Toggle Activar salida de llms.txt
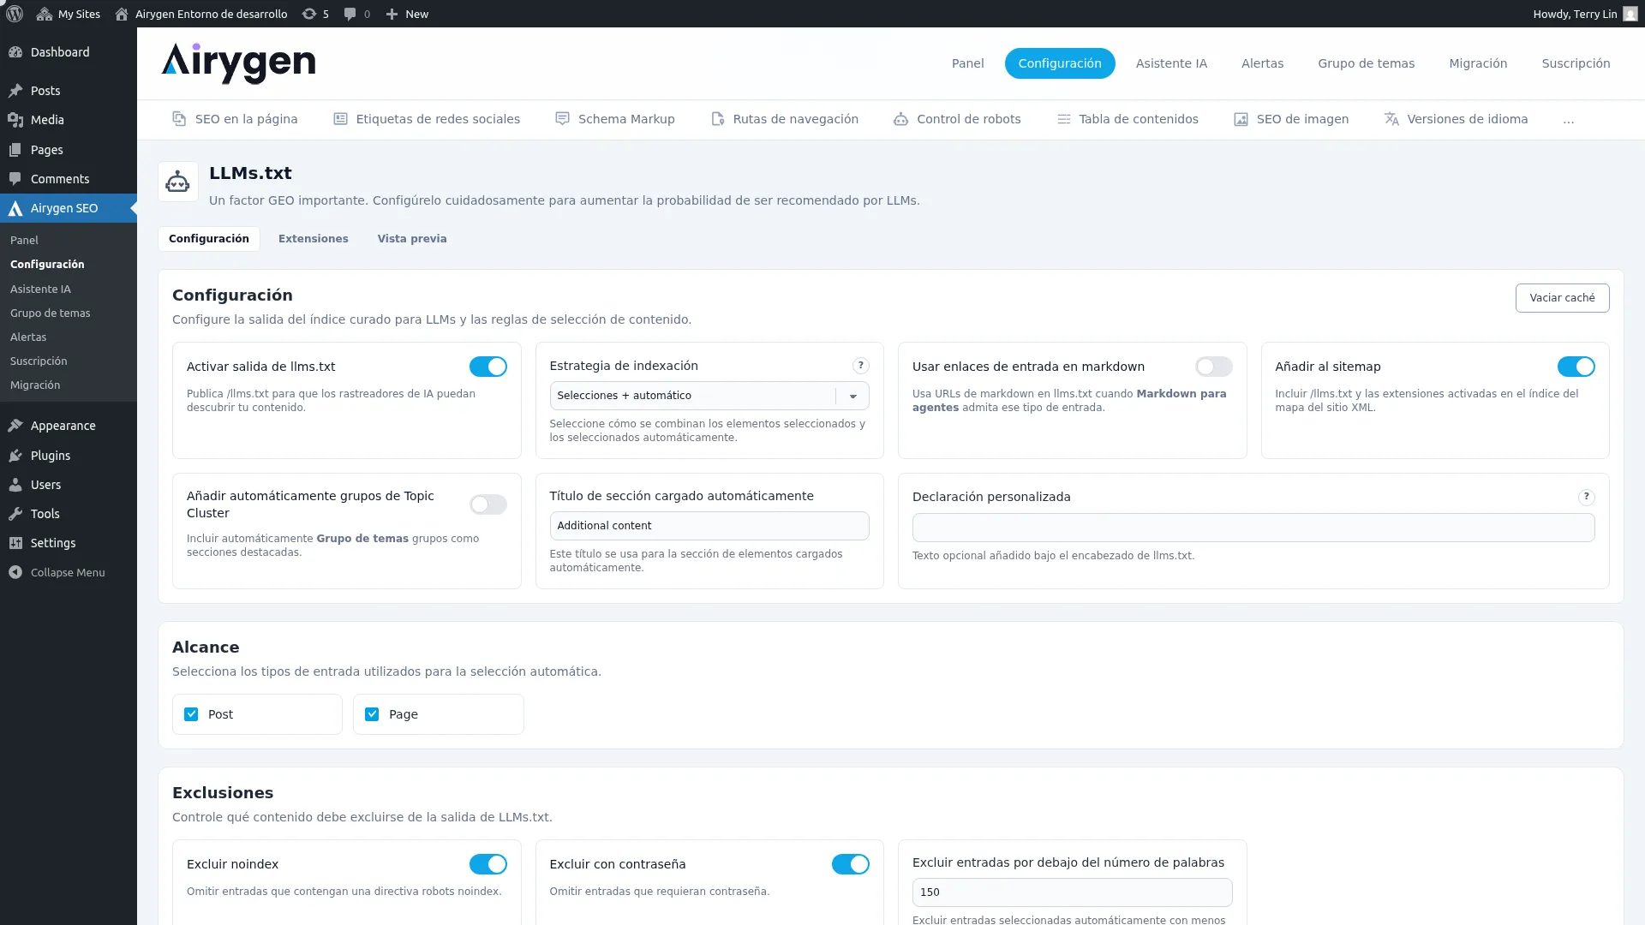 tap(488, 367)
